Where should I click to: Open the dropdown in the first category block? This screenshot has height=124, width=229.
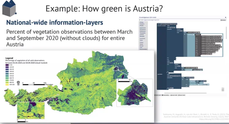click(214, 36)
